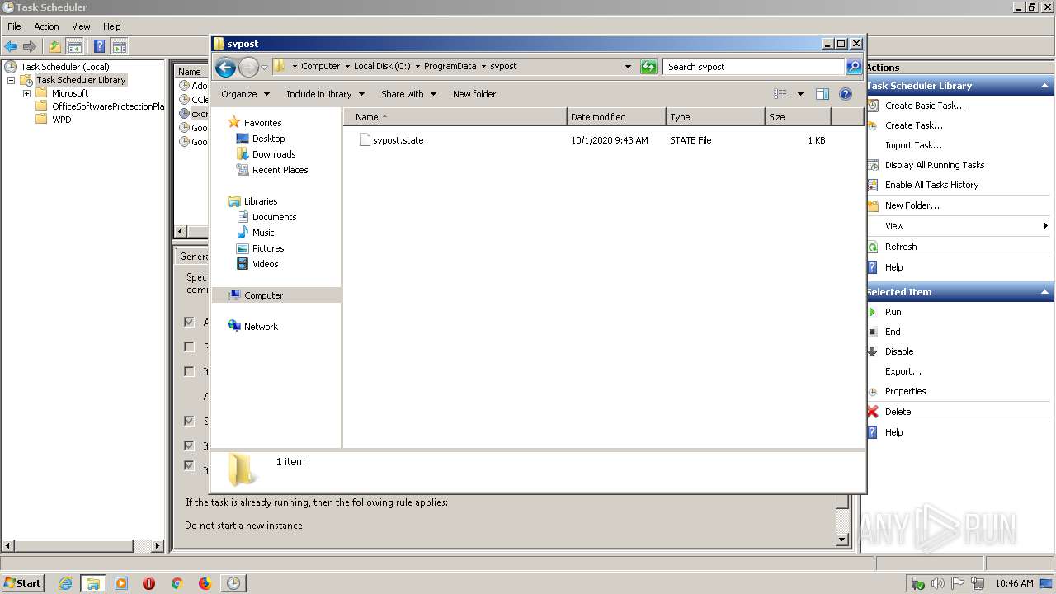The image size is (1056, 594).
Task: Sort files by Date modified column
Action: [616, 117]
